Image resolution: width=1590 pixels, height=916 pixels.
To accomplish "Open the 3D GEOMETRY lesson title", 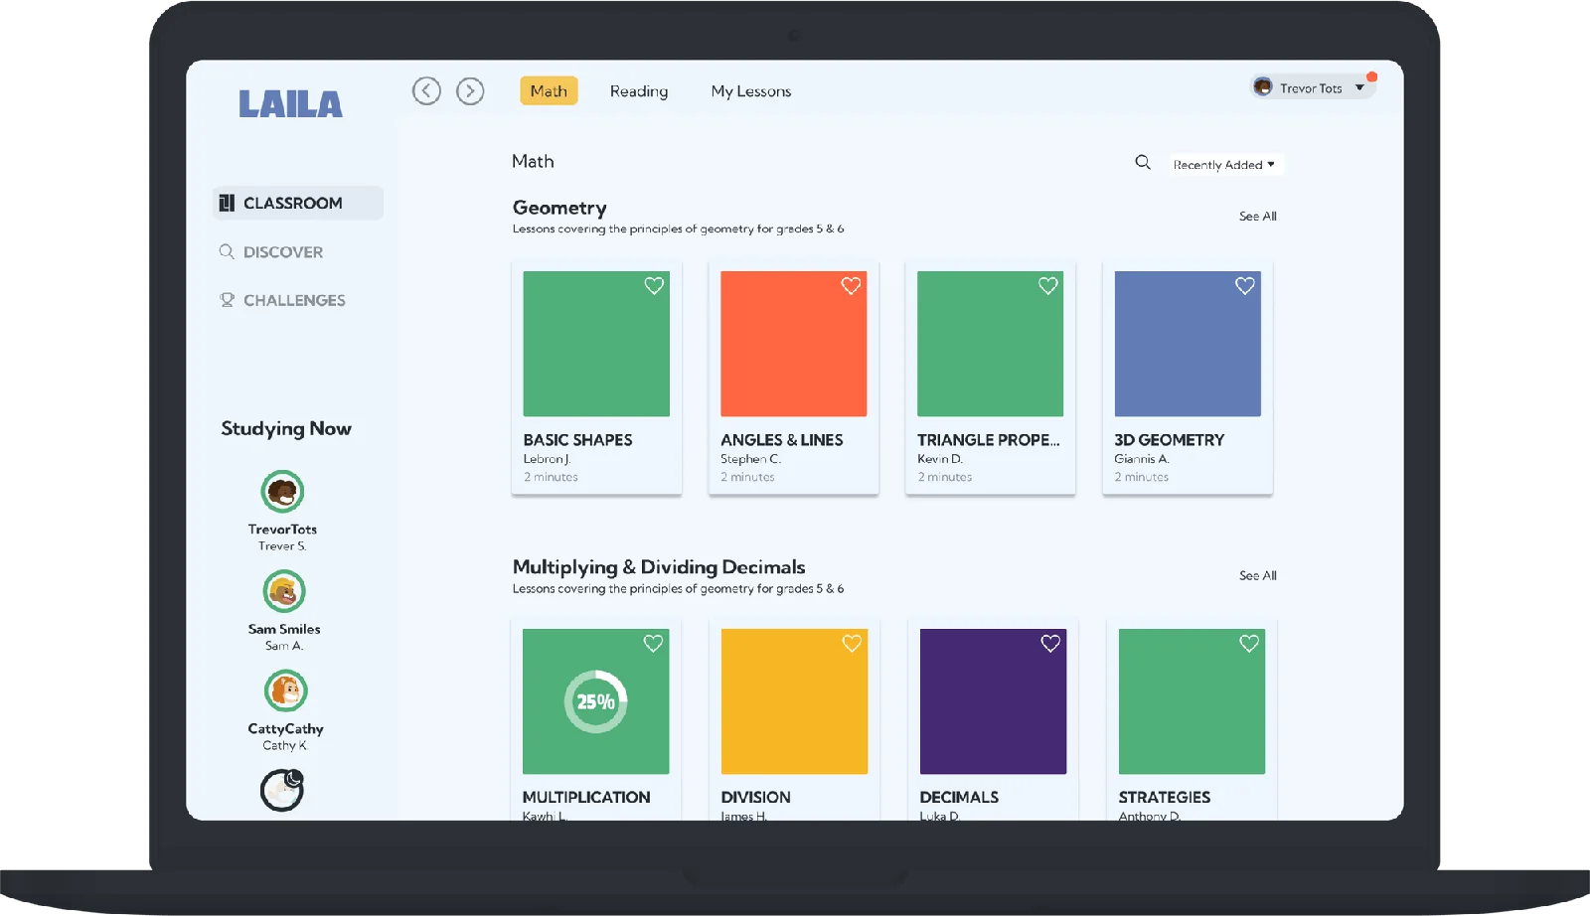I will (1170, 440).
